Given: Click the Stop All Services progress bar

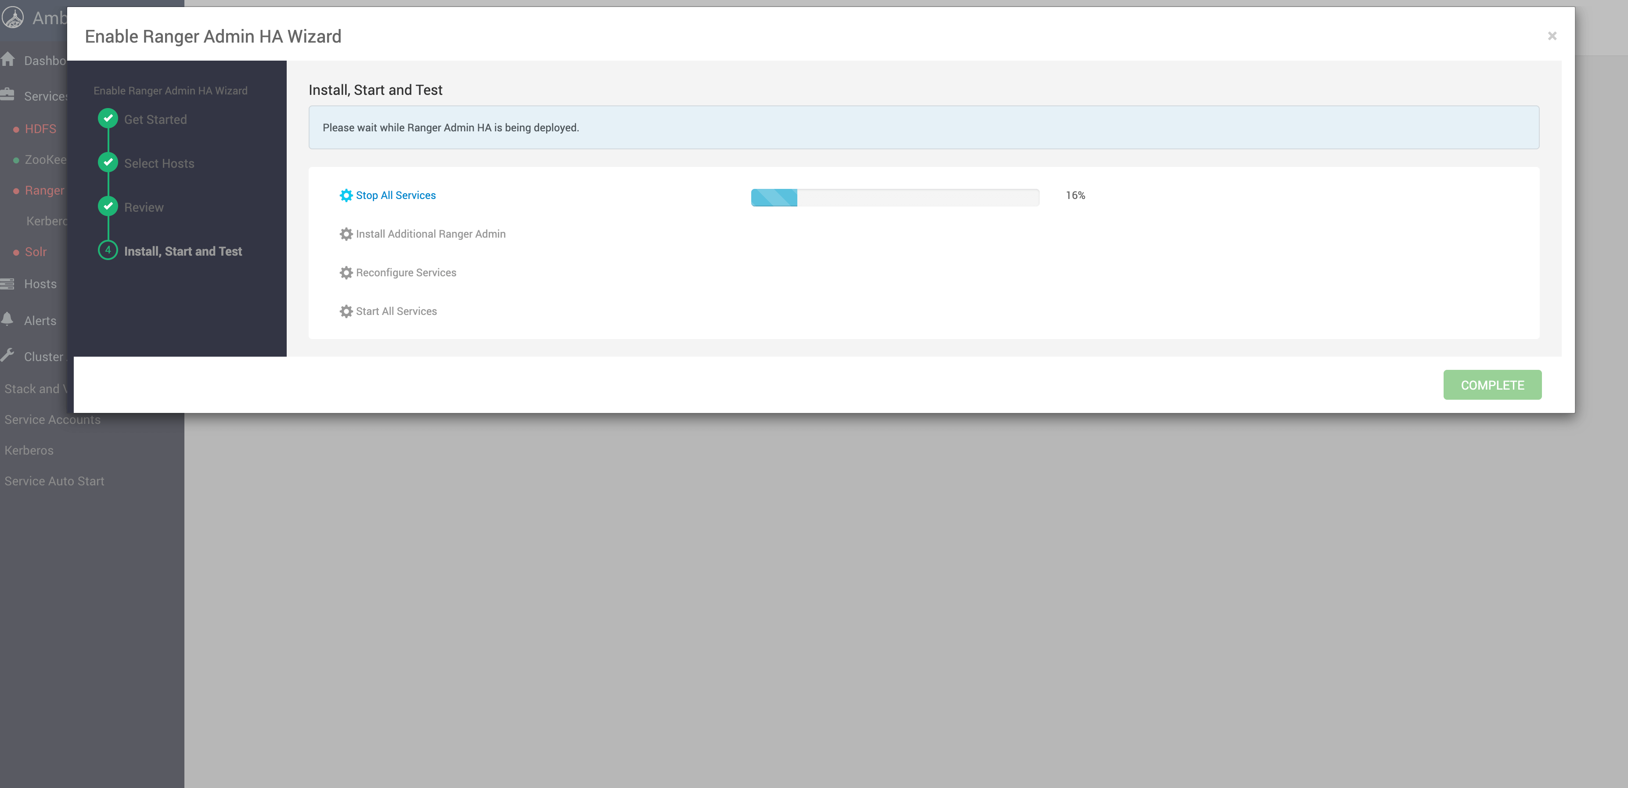Looking at the screenshot, I should 894,197.
